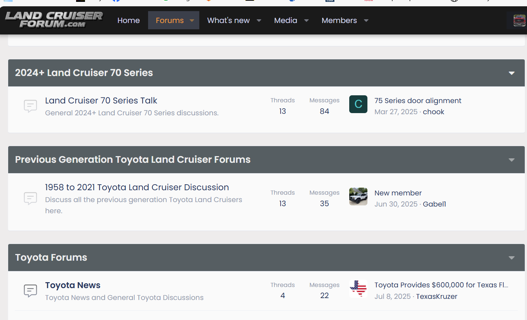The height and width of the screenshot is (320, 527).
Task: Open the Members navigation item
Action: click(x=339, y=20)
